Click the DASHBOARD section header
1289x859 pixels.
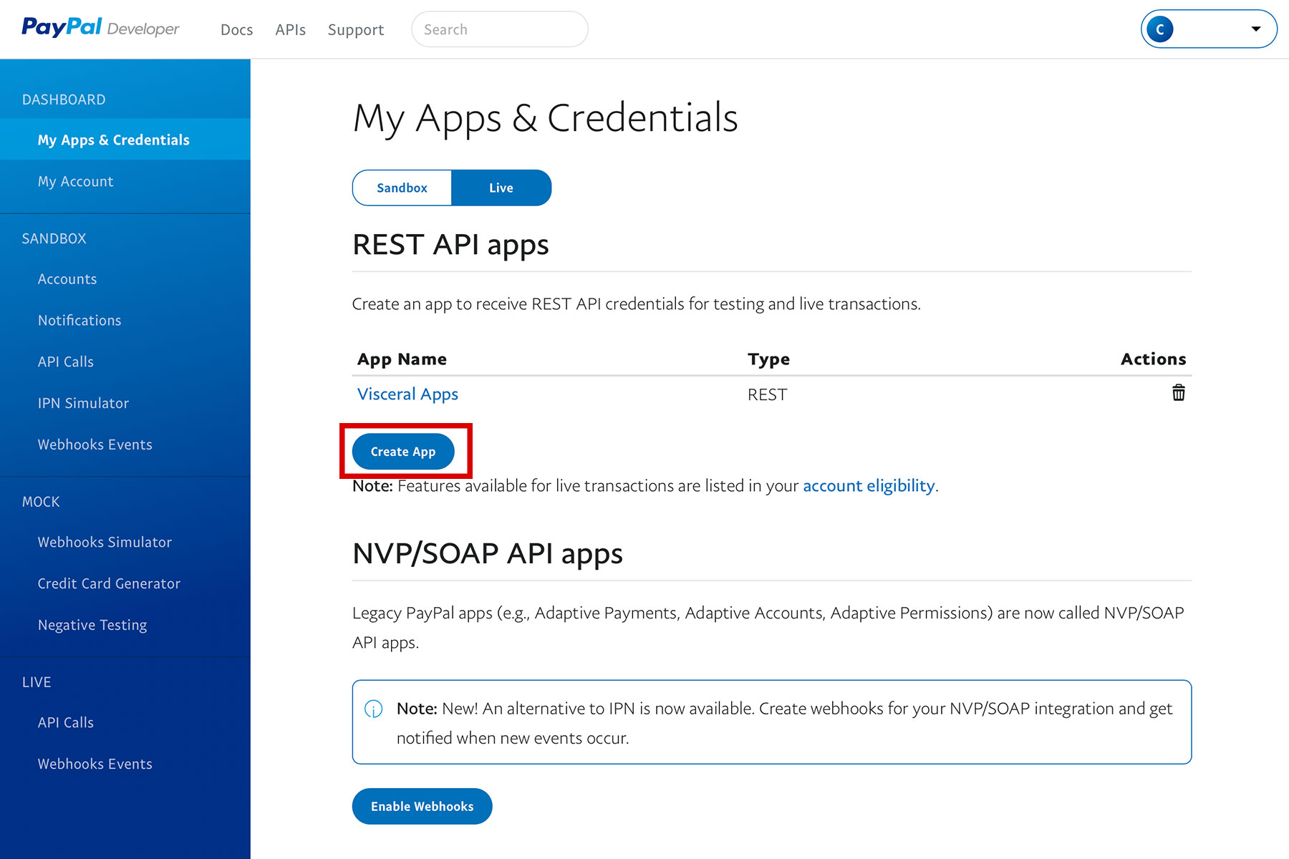click(64, 100)
